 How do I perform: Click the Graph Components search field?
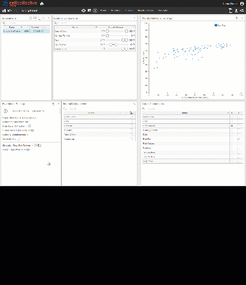(192, 108)
